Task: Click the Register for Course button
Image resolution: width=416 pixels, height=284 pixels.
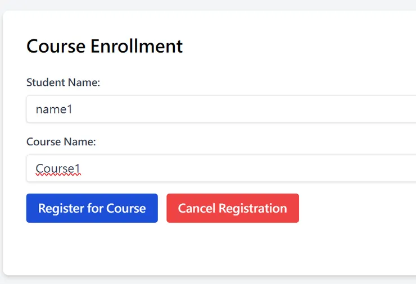Action: (92, 208)
